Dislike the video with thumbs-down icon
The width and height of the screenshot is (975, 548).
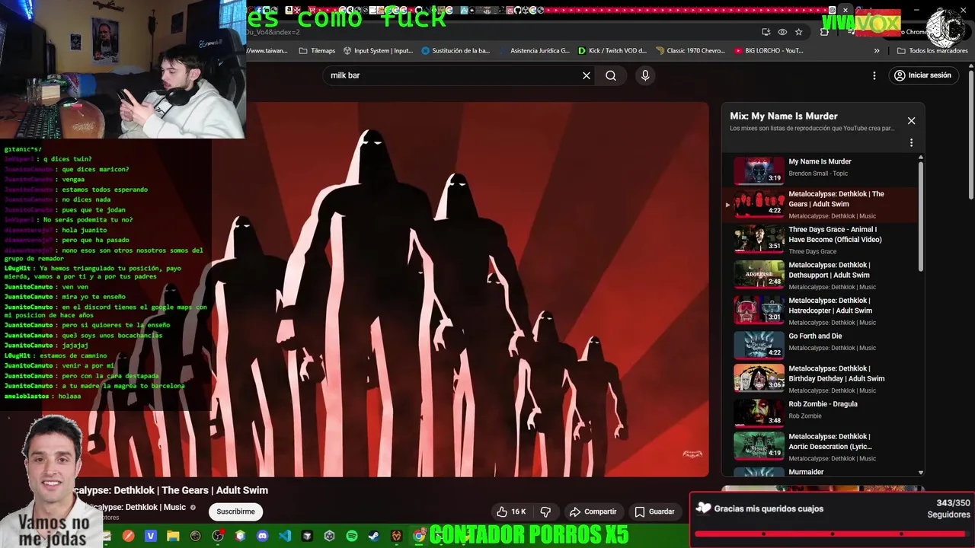click(x=545, y=511)
